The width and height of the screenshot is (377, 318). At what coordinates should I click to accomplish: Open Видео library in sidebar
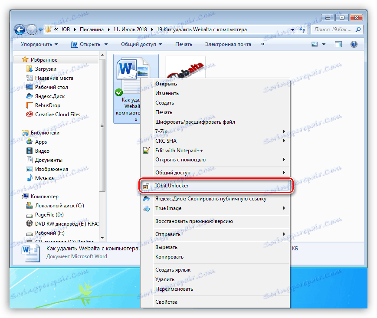tap(42, 151)
